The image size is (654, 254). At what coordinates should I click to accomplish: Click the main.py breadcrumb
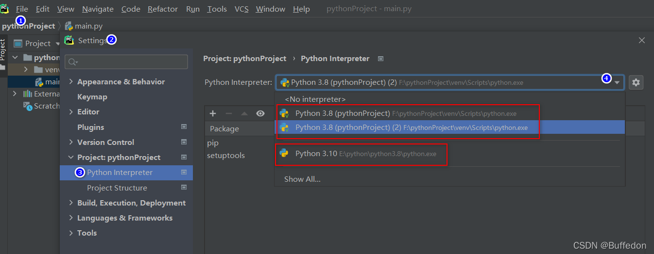click(x=84, y=26)
